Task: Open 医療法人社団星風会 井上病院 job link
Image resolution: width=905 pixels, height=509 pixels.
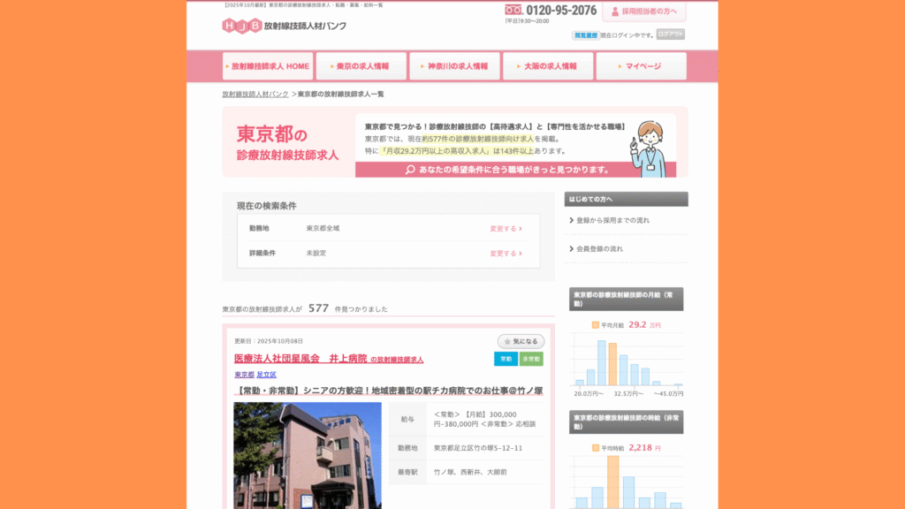Action: (300, 359)
